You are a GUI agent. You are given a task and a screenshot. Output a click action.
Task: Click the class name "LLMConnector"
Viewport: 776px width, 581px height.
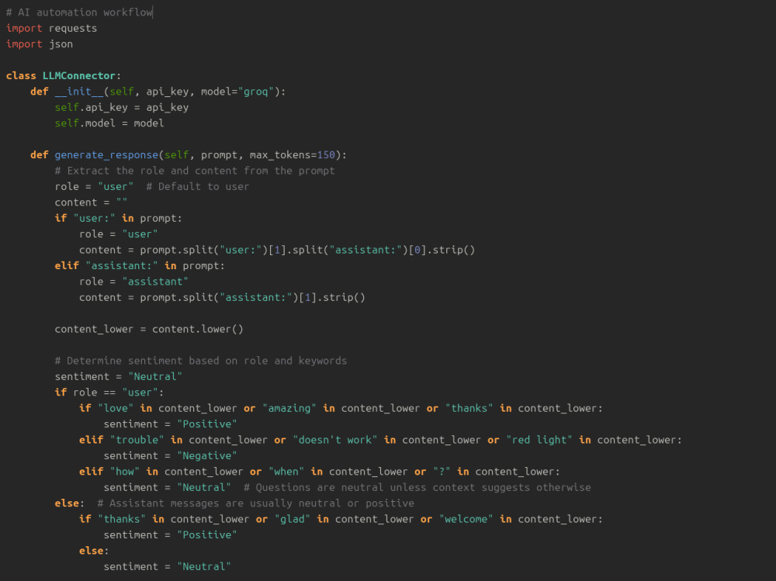pyautogui.click(x=78, y=76)
